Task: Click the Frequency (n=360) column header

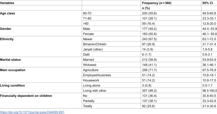Action: coord(157,3)
